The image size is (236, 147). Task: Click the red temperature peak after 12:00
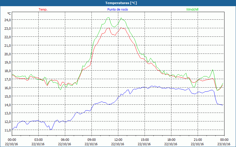tap(121, 28)
